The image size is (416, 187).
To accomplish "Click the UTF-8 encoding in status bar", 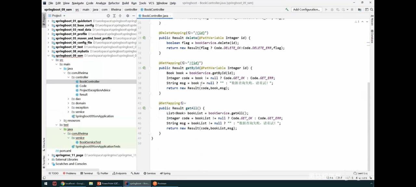I will 349,178.
